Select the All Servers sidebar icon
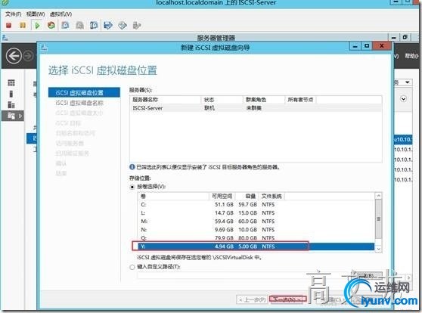Viewport: 422px width, 313px height. (x=11, y=104)
